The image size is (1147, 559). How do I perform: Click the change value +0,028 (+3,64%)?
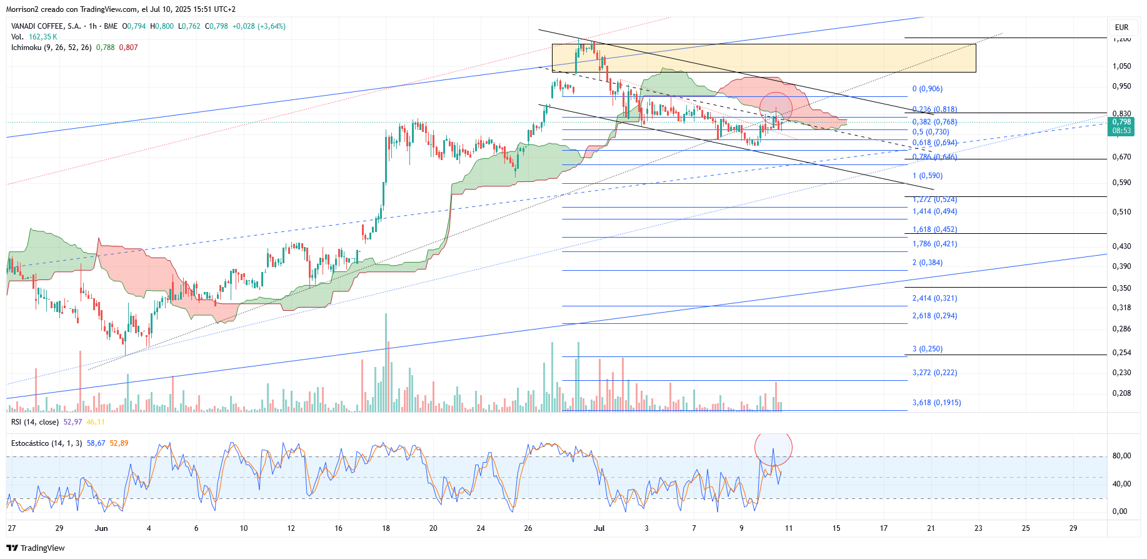259,26
